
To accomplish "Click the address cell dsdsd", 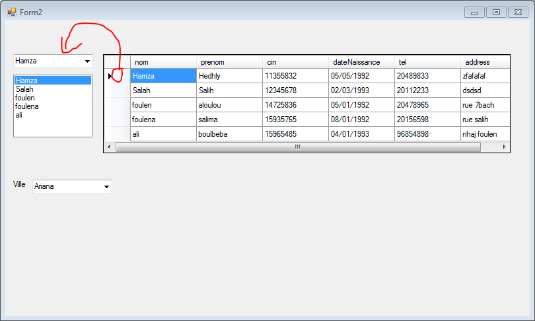I will 485,90.
